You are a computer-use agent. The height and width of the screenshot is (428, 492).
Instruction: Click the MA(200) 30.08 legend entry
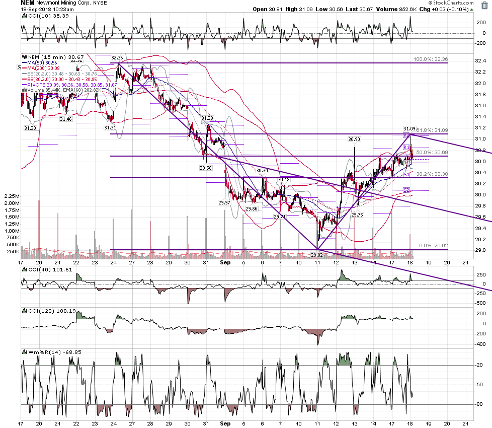(41, 68)
